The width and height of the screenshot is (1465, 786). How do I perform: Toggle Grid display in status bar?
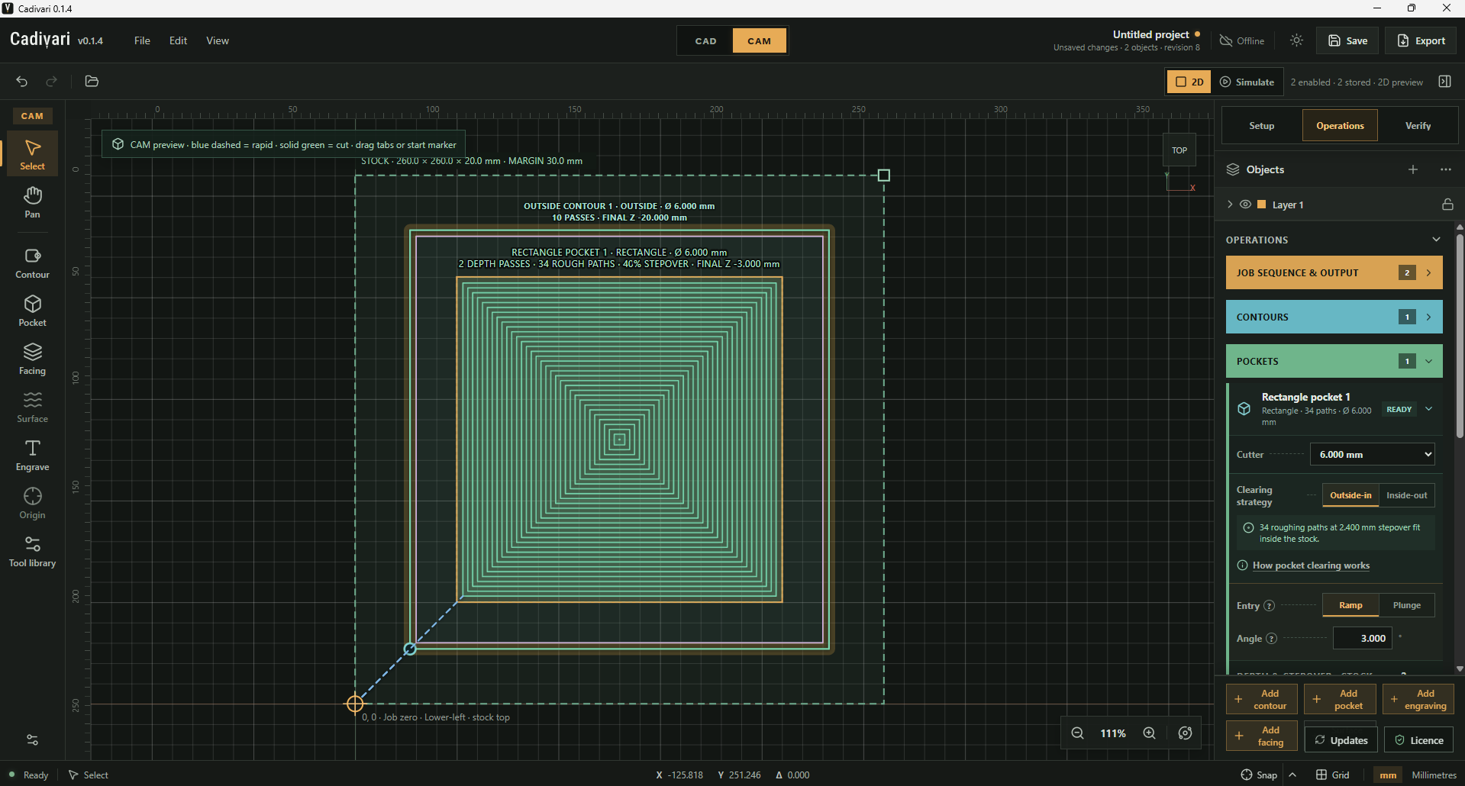1332,775
